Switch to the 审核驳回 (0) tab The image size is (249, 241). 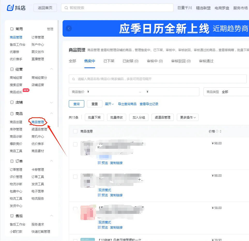(x=181, y=61)
